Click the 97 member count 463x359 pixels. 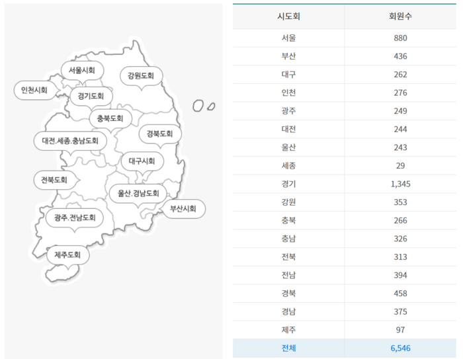(x=400, y=330)
